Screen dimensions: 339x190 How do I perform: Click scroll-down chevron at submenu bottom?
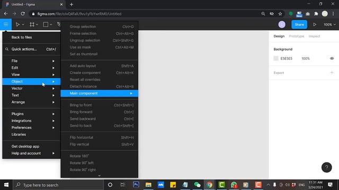[x=99, y=176]
